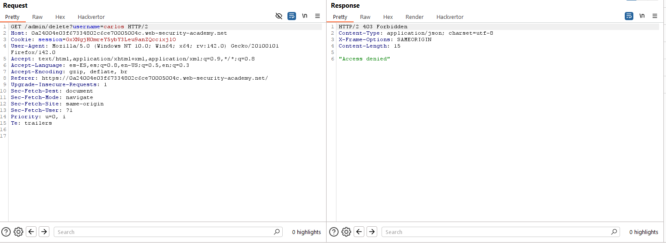Screen dimensions: 666x243
Task: Open Response search settings gear
Action: pyautogui.click(x=346, y=232)
